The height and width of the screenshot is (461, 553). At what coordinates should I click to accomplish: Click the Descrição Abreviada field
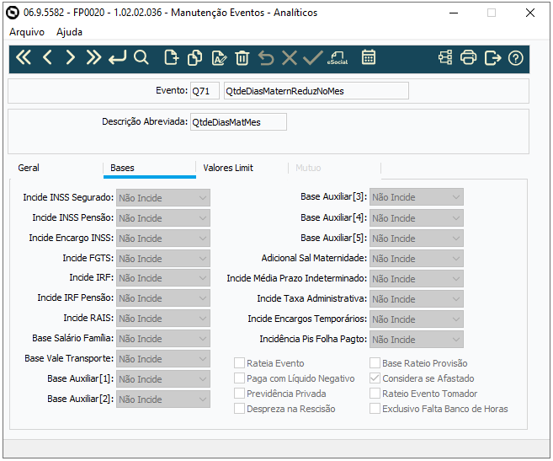(238, 122)
